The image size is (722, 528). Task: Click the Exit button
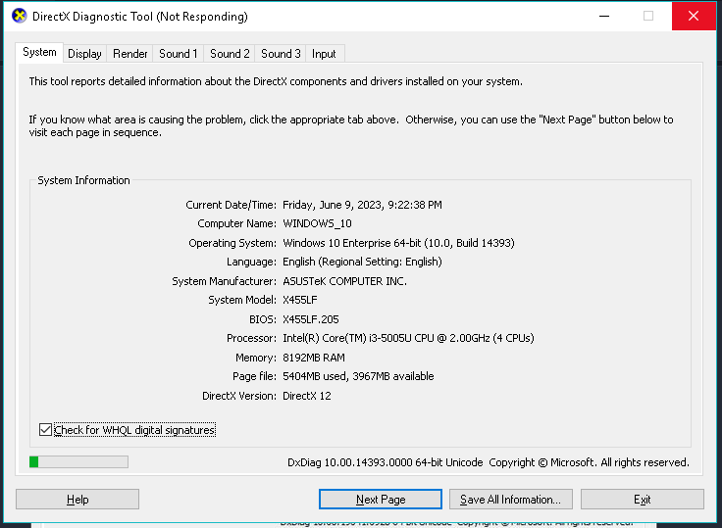642,499
